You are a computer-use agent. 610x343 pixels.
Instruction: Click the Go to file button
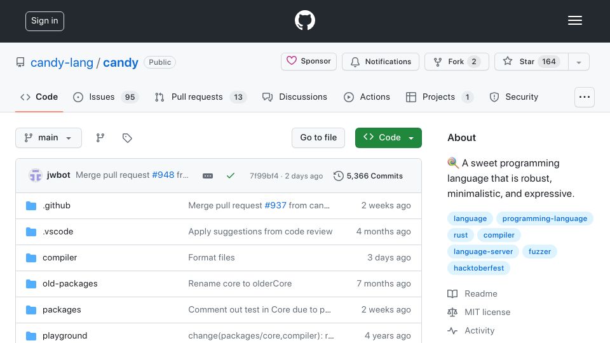318,138
